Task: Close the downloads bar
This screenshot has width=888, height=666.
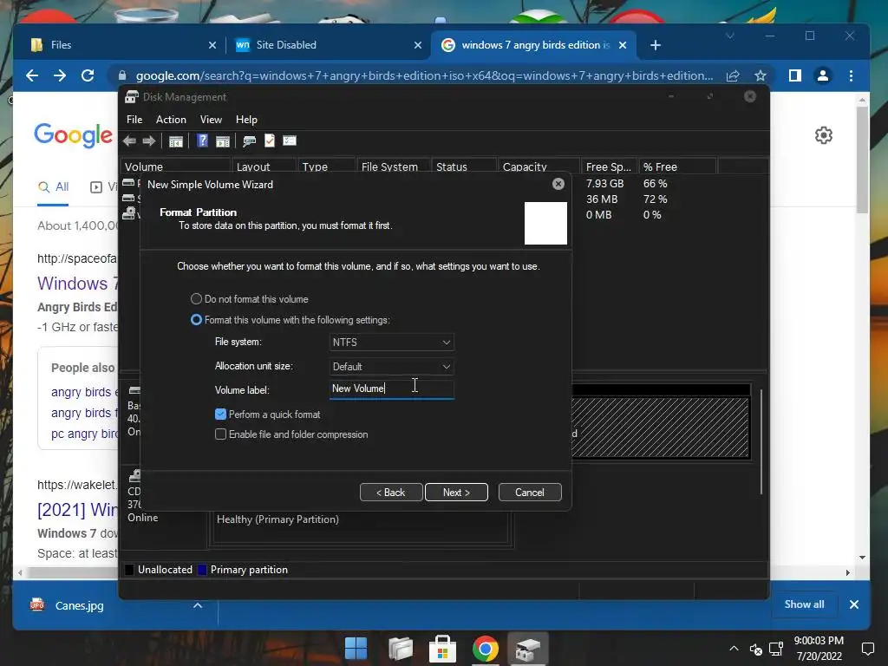Action: tap(854, 604)
